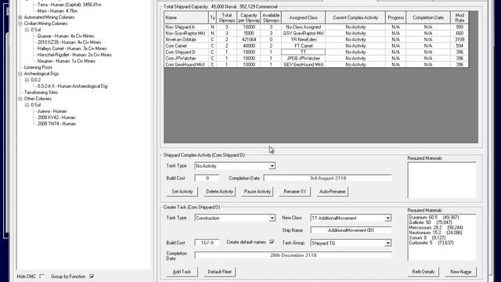Click the Rename SY button
This screenshot has height=282, width=501.
[x=294, y=191]
